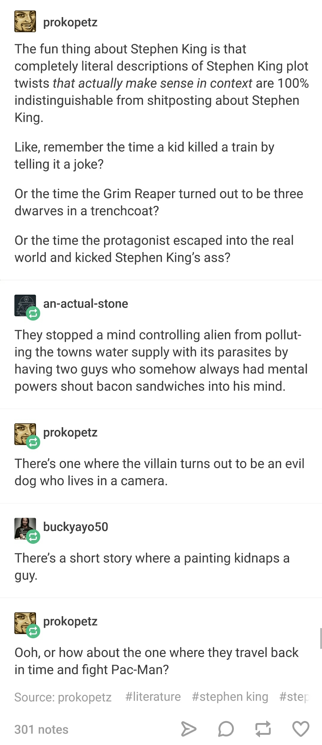Click the scrollbar handle on the right edge

coord(321,638)
